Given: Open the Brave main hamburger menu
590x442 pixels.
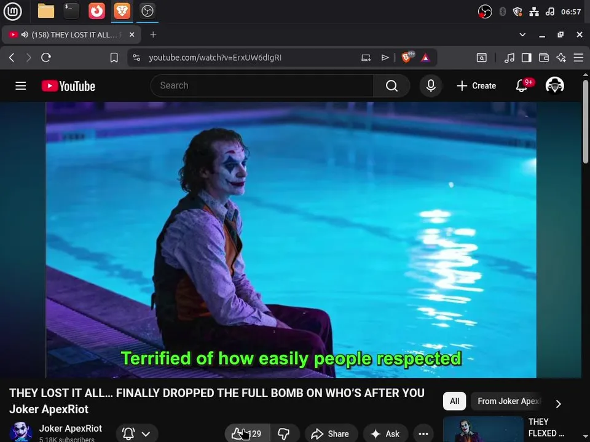Looking at the screenshot, I should (x=578, y=58).
